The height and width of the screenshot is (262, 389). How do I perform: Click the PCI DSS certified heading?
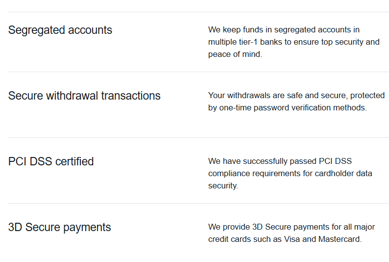click(x=51, y=161)
